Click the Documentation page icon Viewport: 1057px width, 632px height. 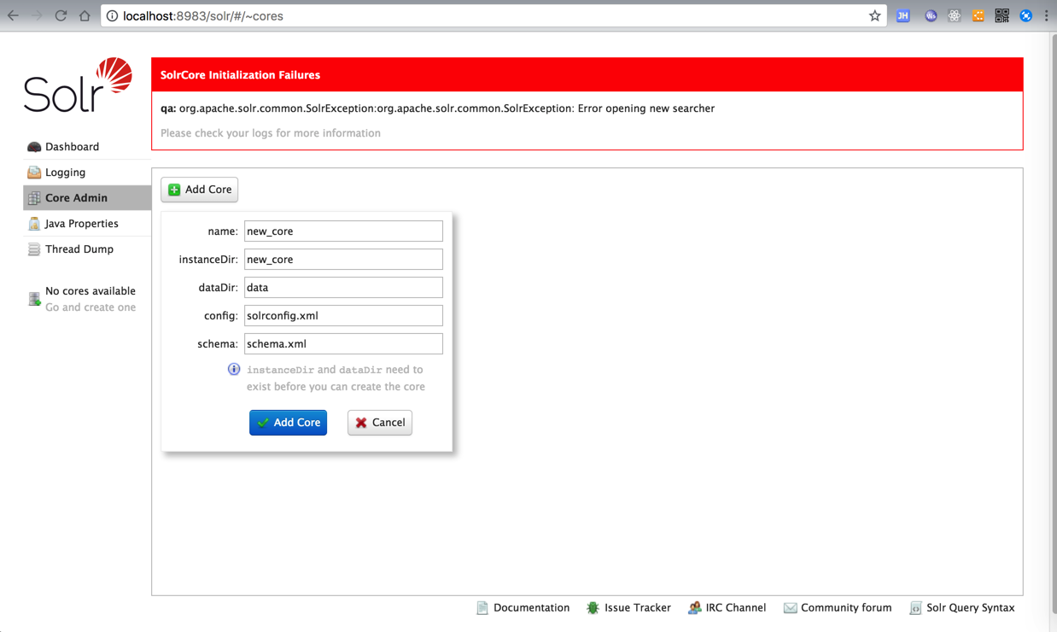tap(482, 608)
